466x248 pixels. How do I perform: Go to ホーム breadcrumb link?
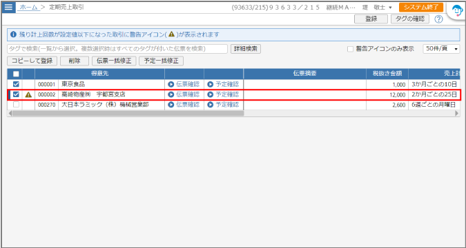pos(28,8)
